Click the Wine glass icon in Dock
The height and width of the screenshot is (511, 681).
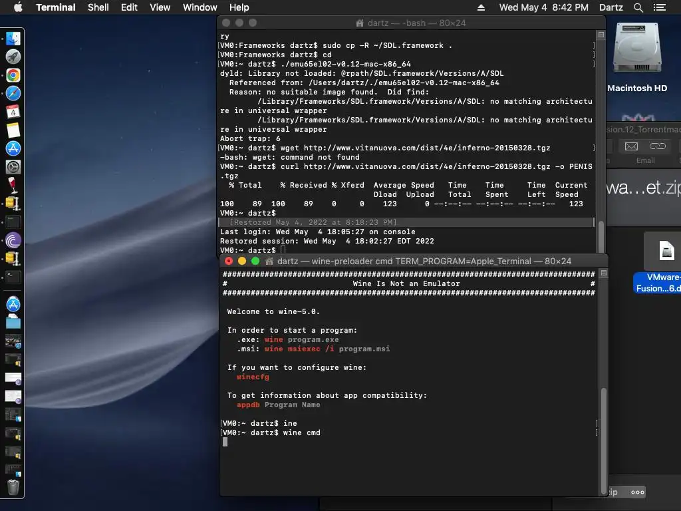13,185
